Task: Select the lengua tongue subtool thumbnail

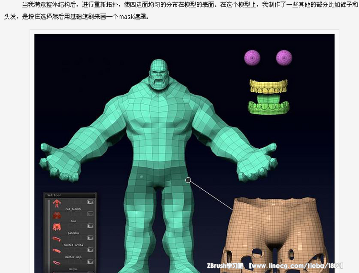Action: (x=56, y=262)
